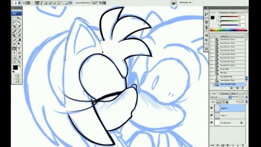Select the History Brush tool

pyautogui.click(x=19, y=36)
